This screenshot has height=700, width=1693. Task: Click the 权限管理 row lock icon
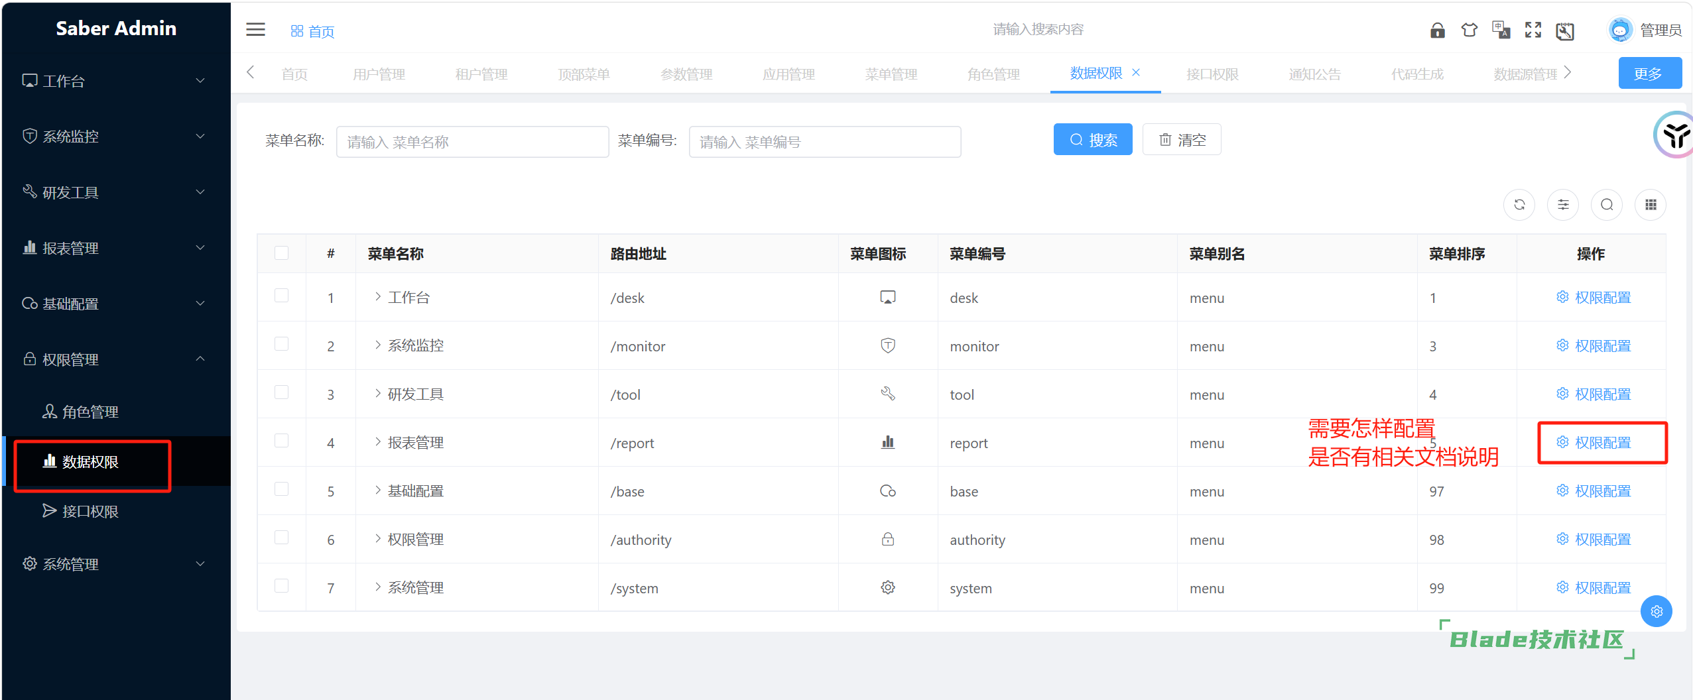(x=887, y=540)
